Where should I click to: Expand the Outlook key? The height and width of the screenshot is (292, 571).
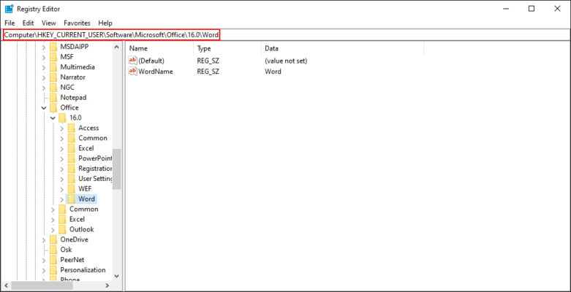(x=53, y=229)
